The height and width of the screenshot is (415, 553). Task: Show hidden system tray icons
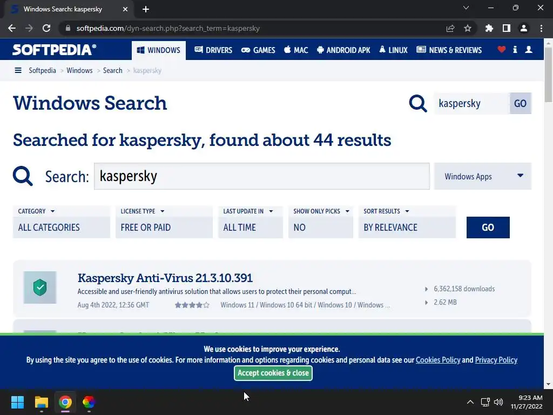[x=470, y=402]
